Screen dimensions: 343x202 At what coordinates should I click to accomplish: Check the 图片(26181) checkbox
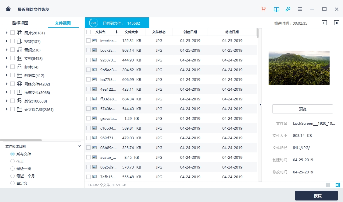tap(13, 33)
